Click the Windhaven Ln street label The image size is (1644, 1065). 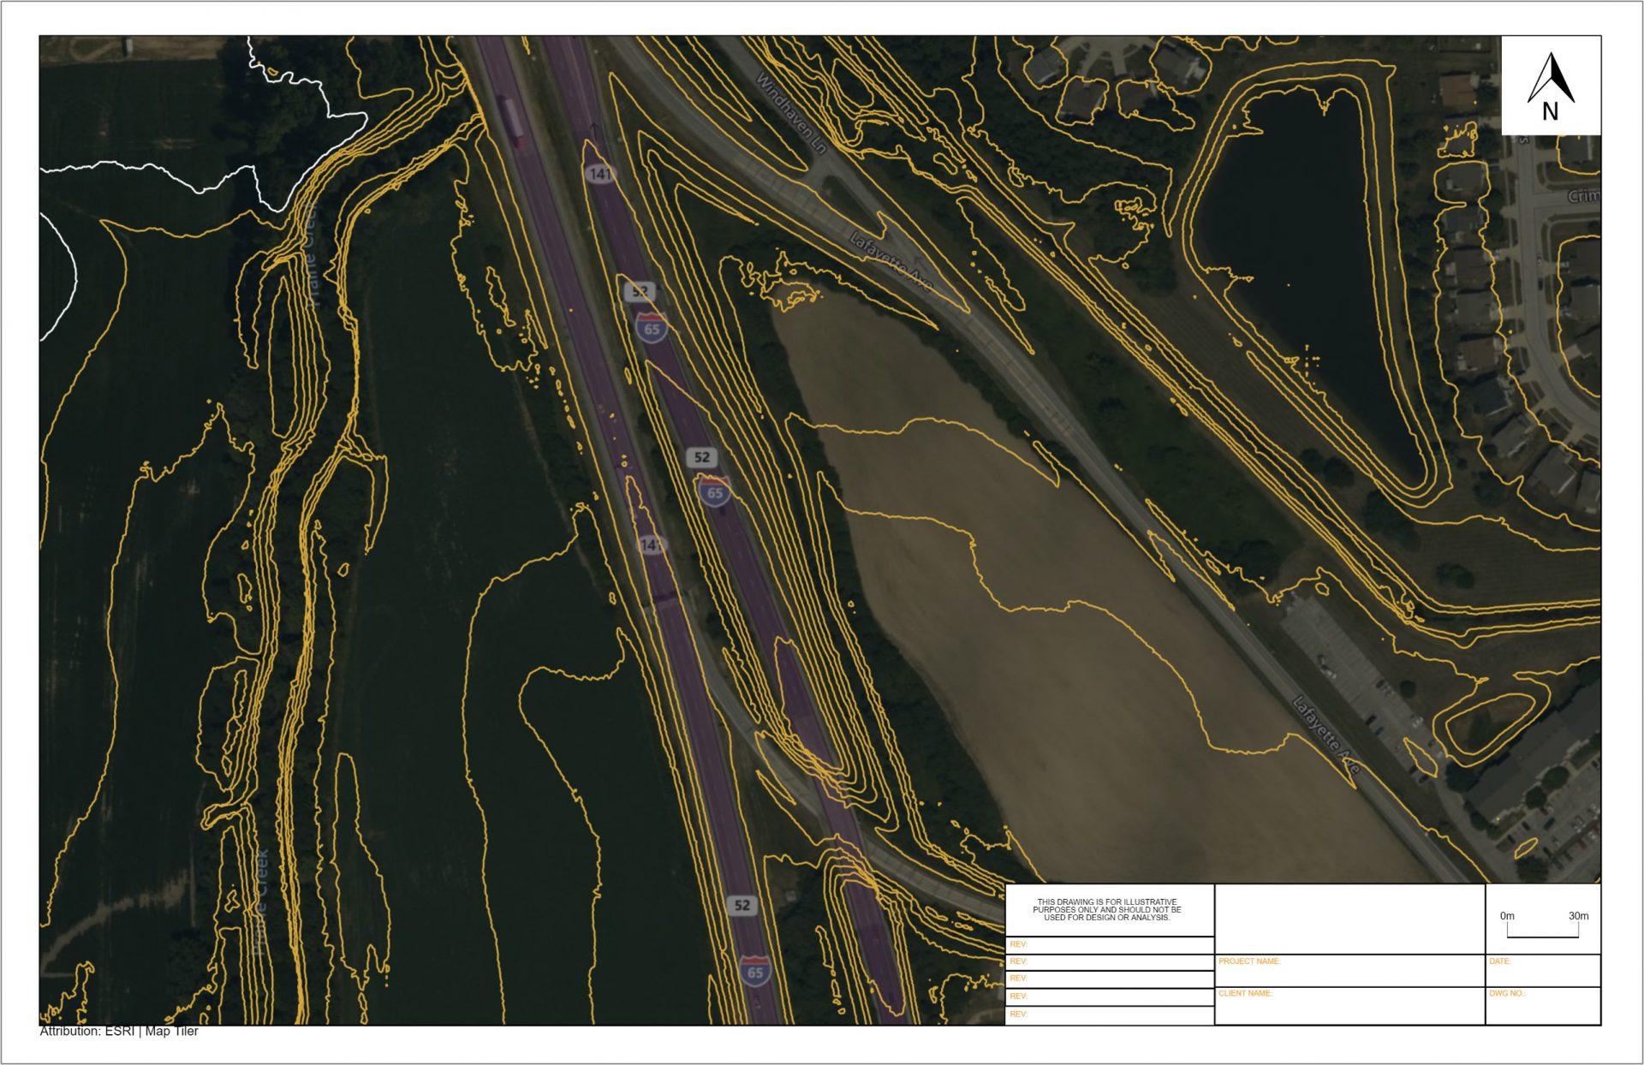click(x=791, y=114)
